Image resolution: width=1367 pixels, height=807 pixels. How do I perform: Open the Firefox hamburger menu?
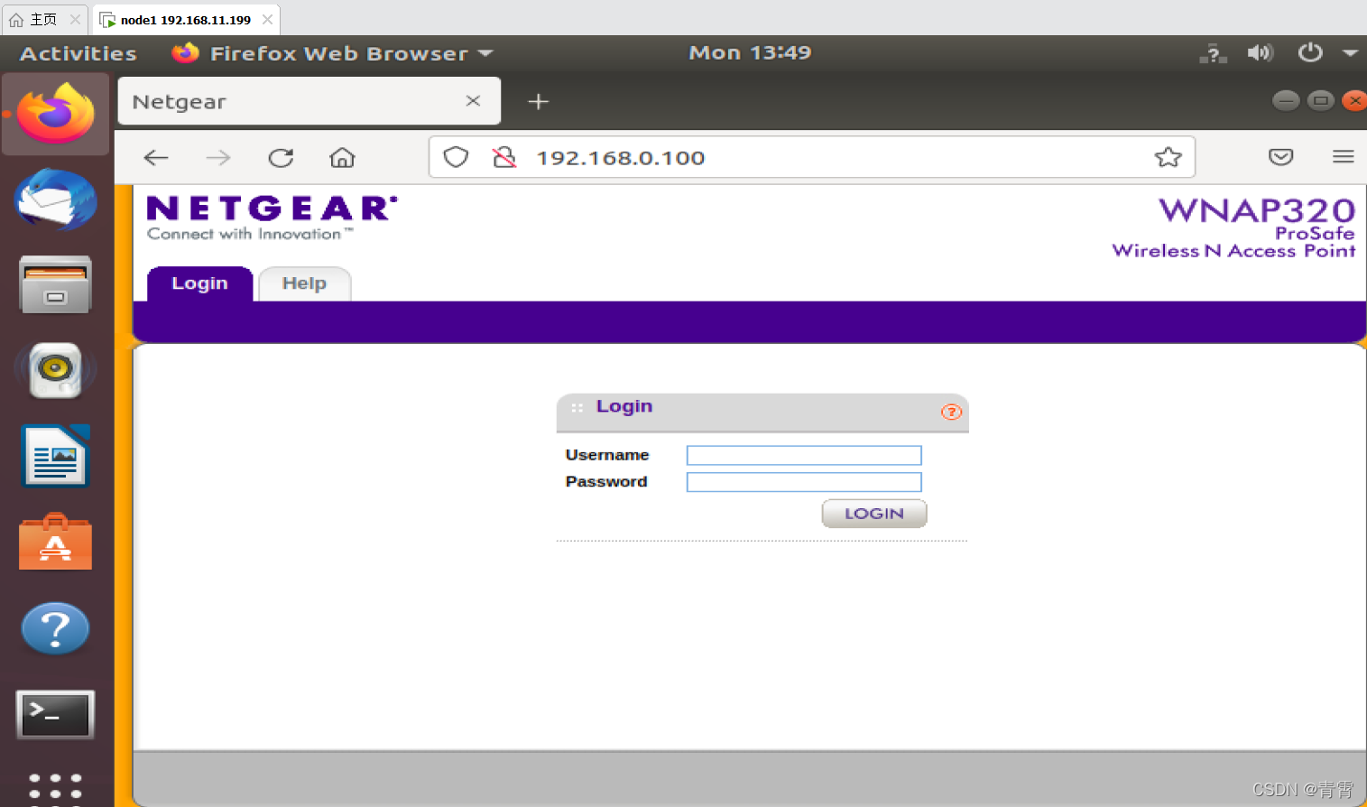pyautogui.click(x=1343, y=157)
